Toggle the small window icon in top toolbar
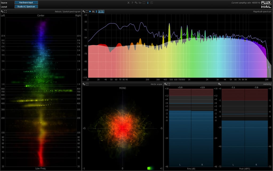 pyautogui.click(x=151, y=3)
